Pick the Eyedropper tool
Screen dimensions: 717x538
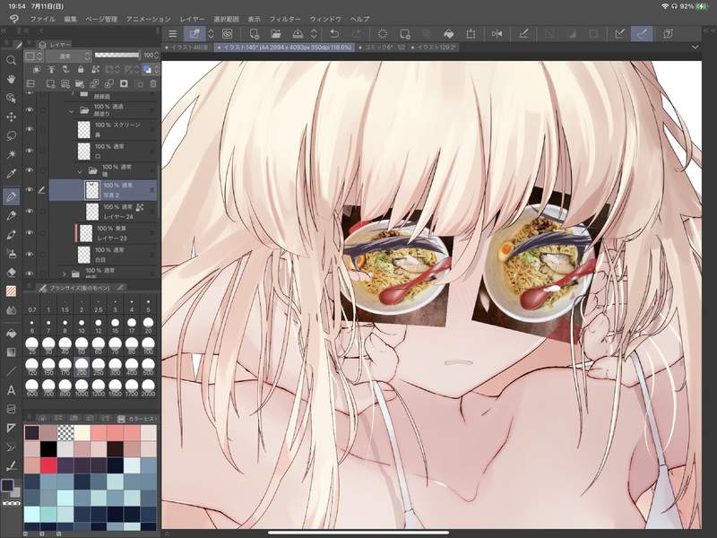coord(12,173)
